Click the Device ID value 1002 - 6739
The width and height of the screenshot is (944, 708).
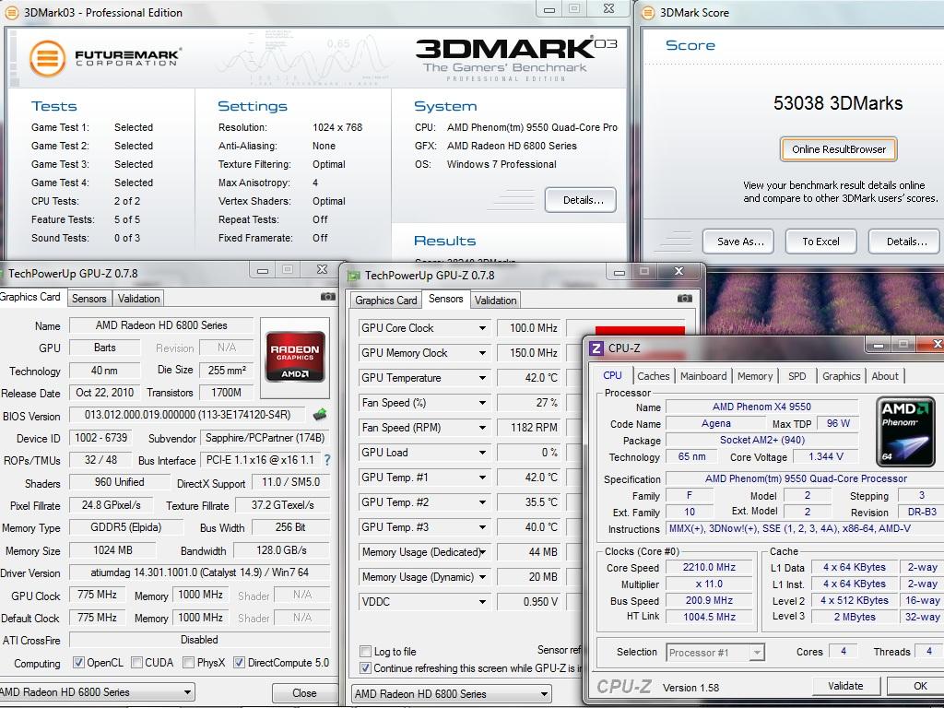[x=100, y=438]
